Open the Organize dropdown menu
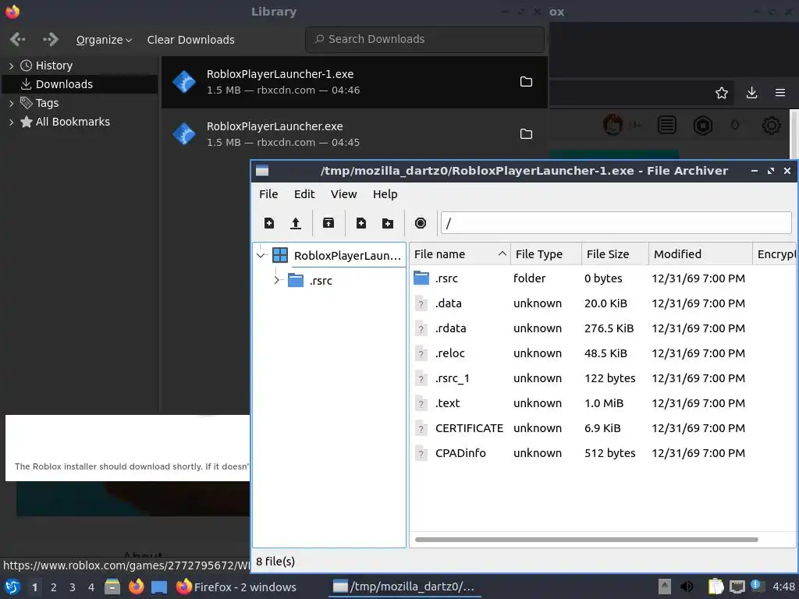The height and width of the screenshot is (599, 799). coord(104,40)
